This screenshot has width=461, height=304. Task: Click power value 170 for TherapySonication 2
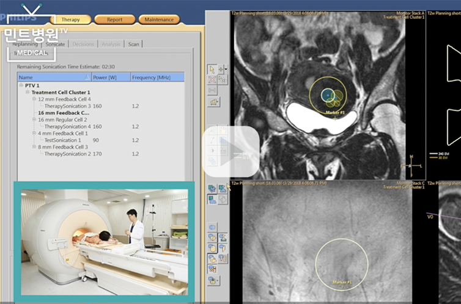[x=97, y=154]
